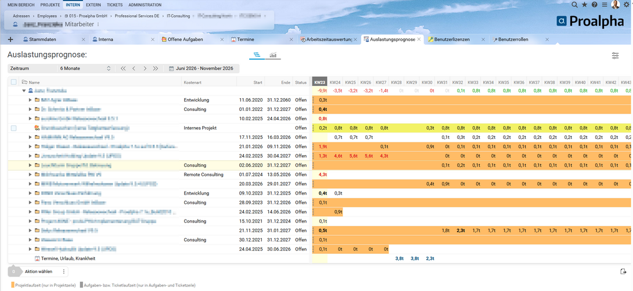Toggle the select-all checkbox in header
Viewport: 633px width, 291px height.
14,82
